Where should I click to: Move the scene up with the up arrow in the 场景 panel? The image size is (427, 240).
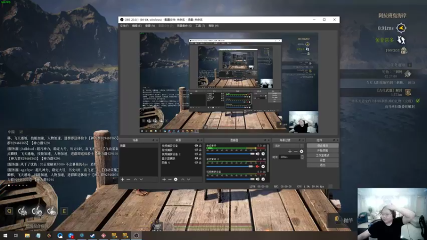(x=135, y=180)
